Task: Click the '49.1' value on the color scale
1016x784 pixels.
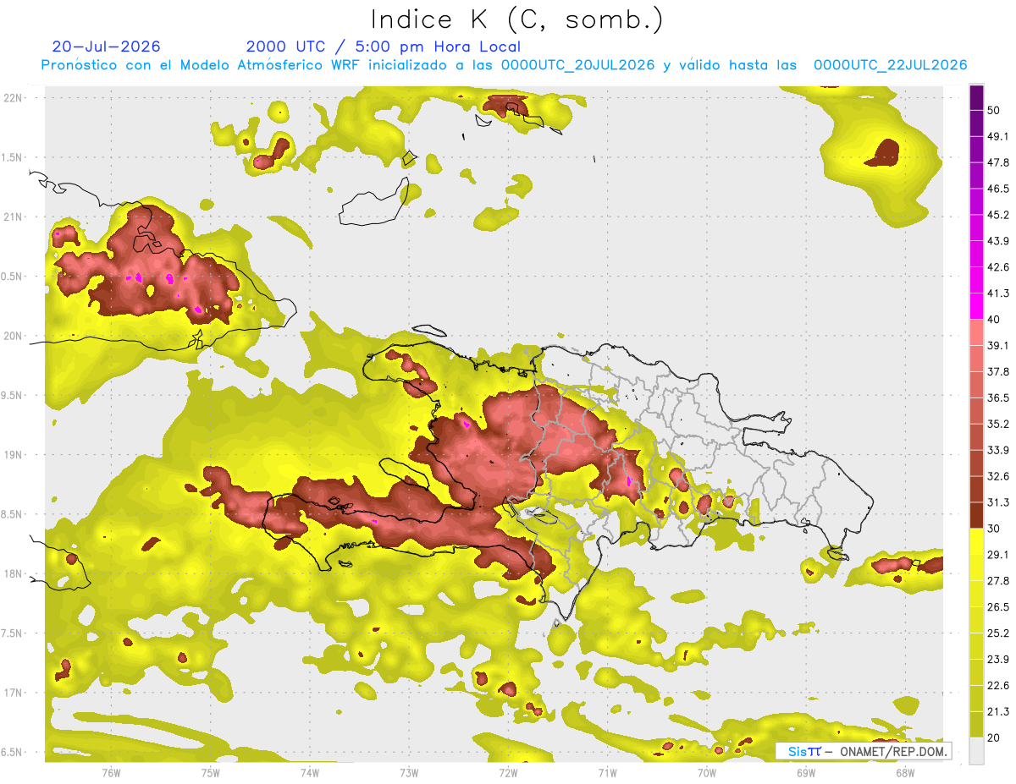Action: [998, 136]
